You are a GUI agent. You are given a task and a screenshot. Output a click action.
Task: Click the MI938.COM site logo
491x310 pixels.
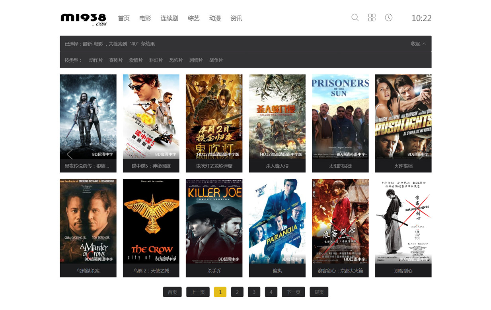[x=84, y=19]
